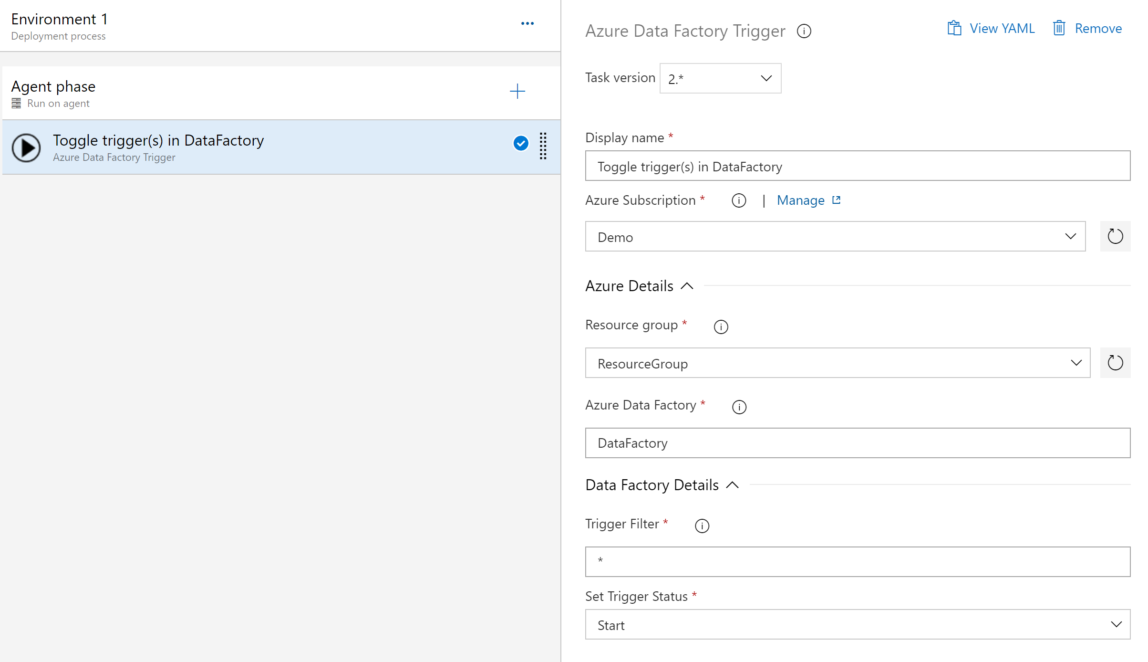Add a task to Agent phase

[517, 91]
